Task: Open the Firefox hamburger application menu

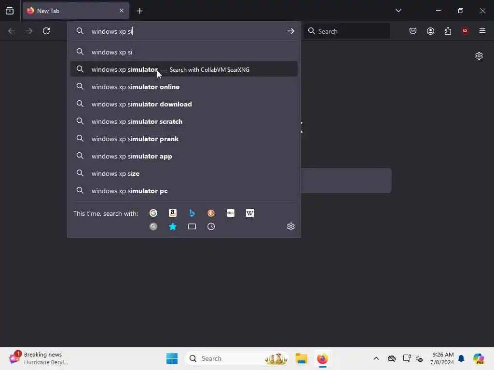Action: click(482, 31)
